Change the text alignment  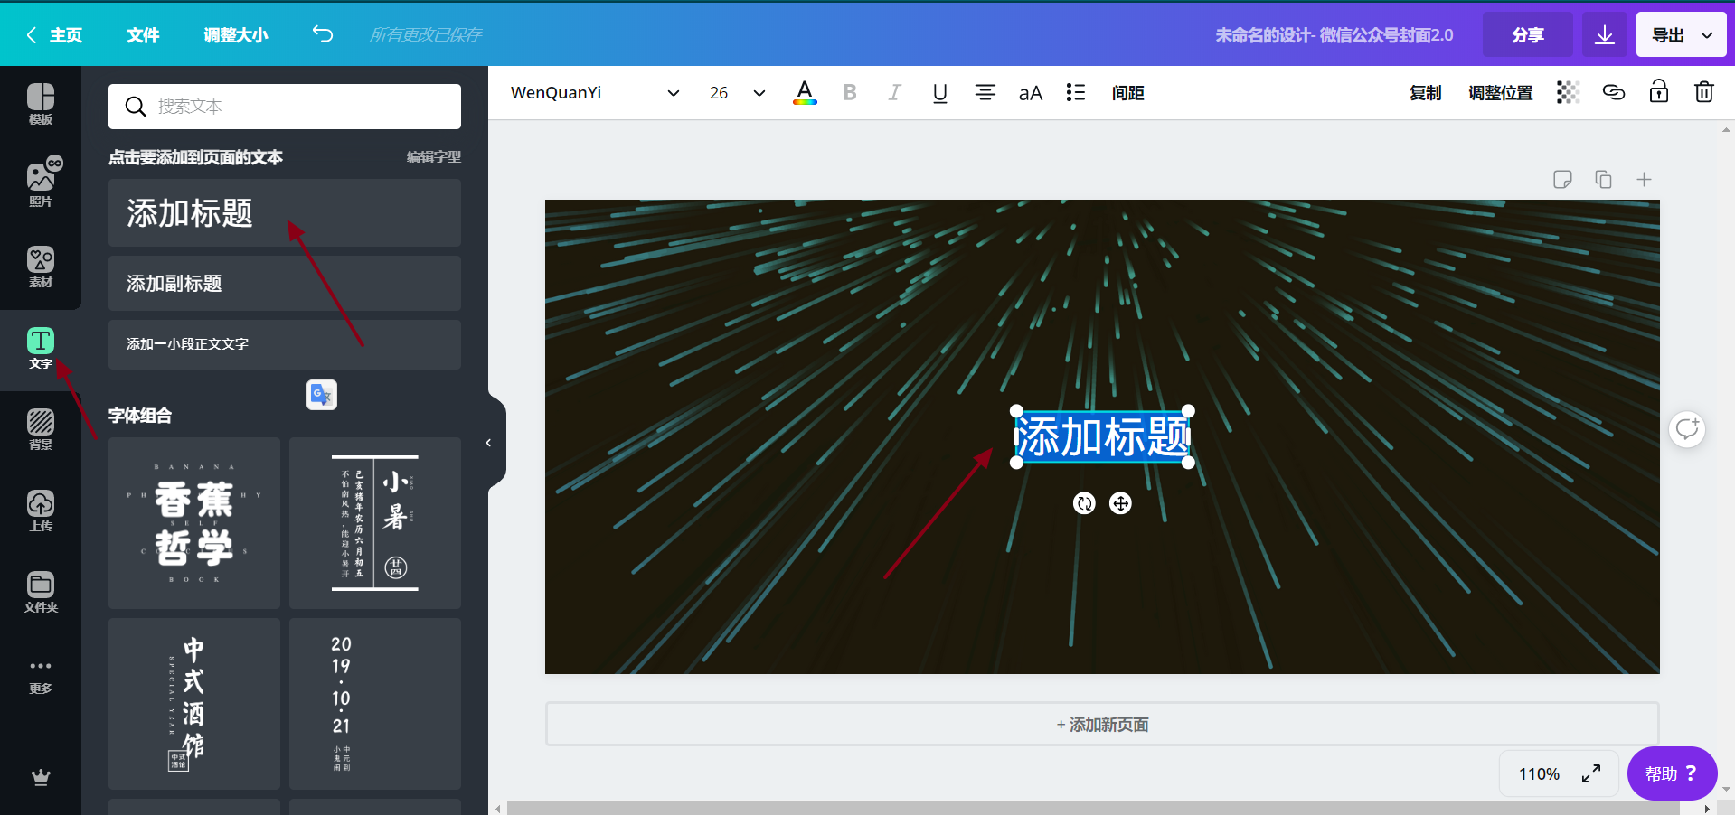[985, 92]
